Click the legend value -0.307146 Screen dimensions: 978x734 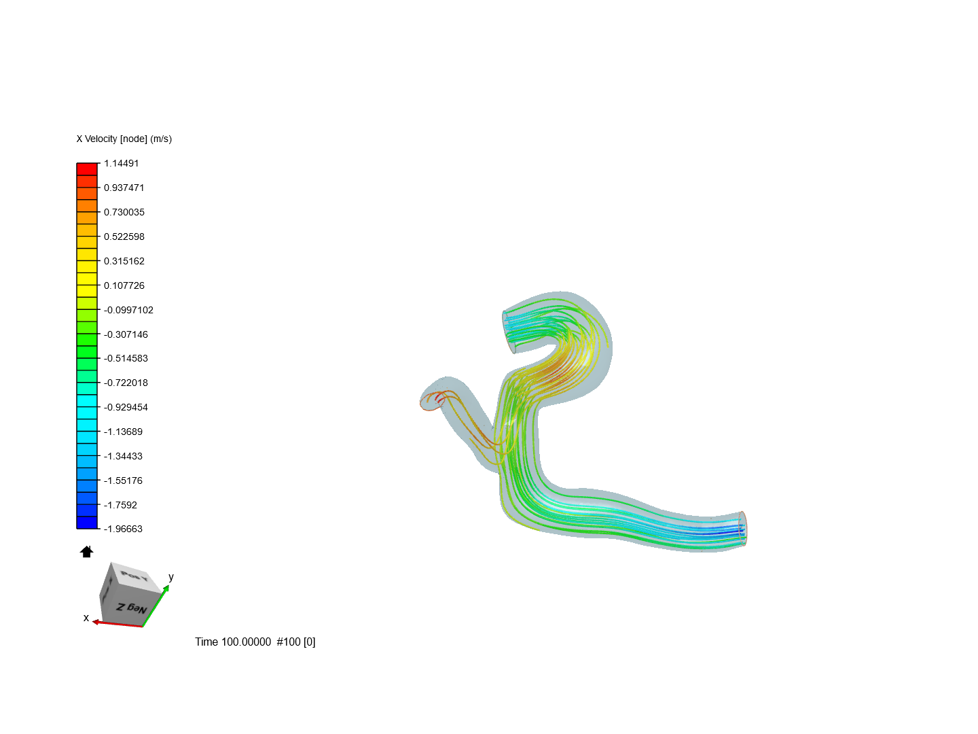[126, 334]
